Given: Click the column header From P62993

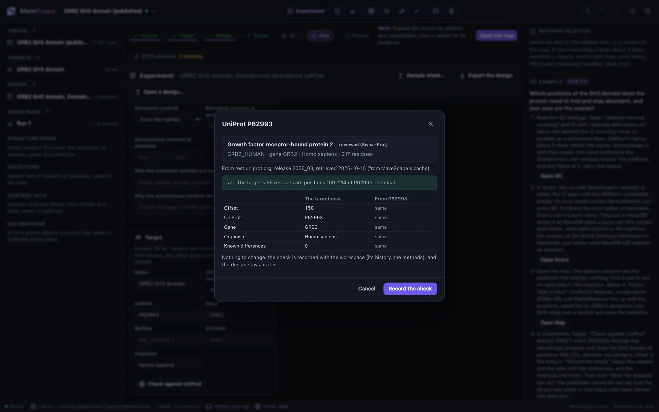Looking at the screenshot, I should click(391, 199).
